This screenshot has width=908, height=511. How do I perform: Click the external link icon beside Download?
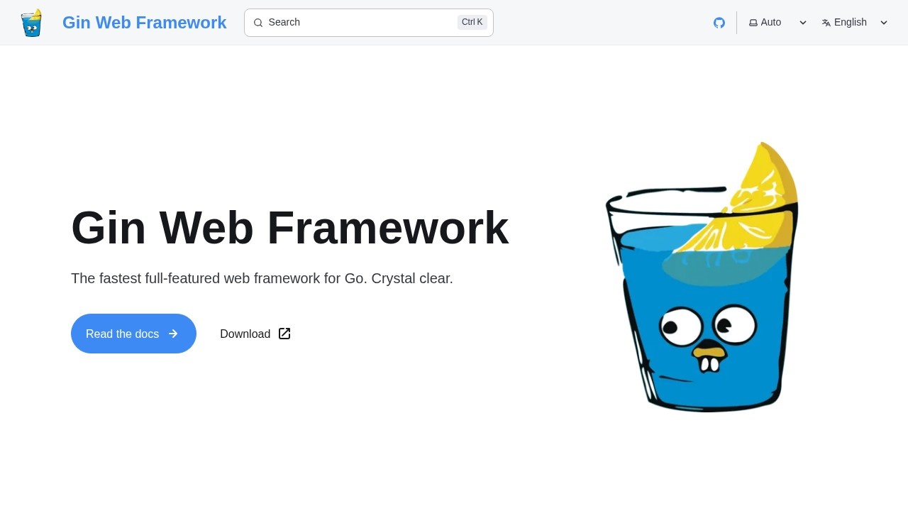coord(284,334)
